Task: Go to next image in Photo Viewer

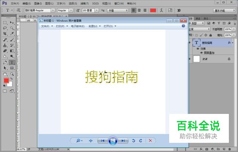Action: tap(123, 141)
